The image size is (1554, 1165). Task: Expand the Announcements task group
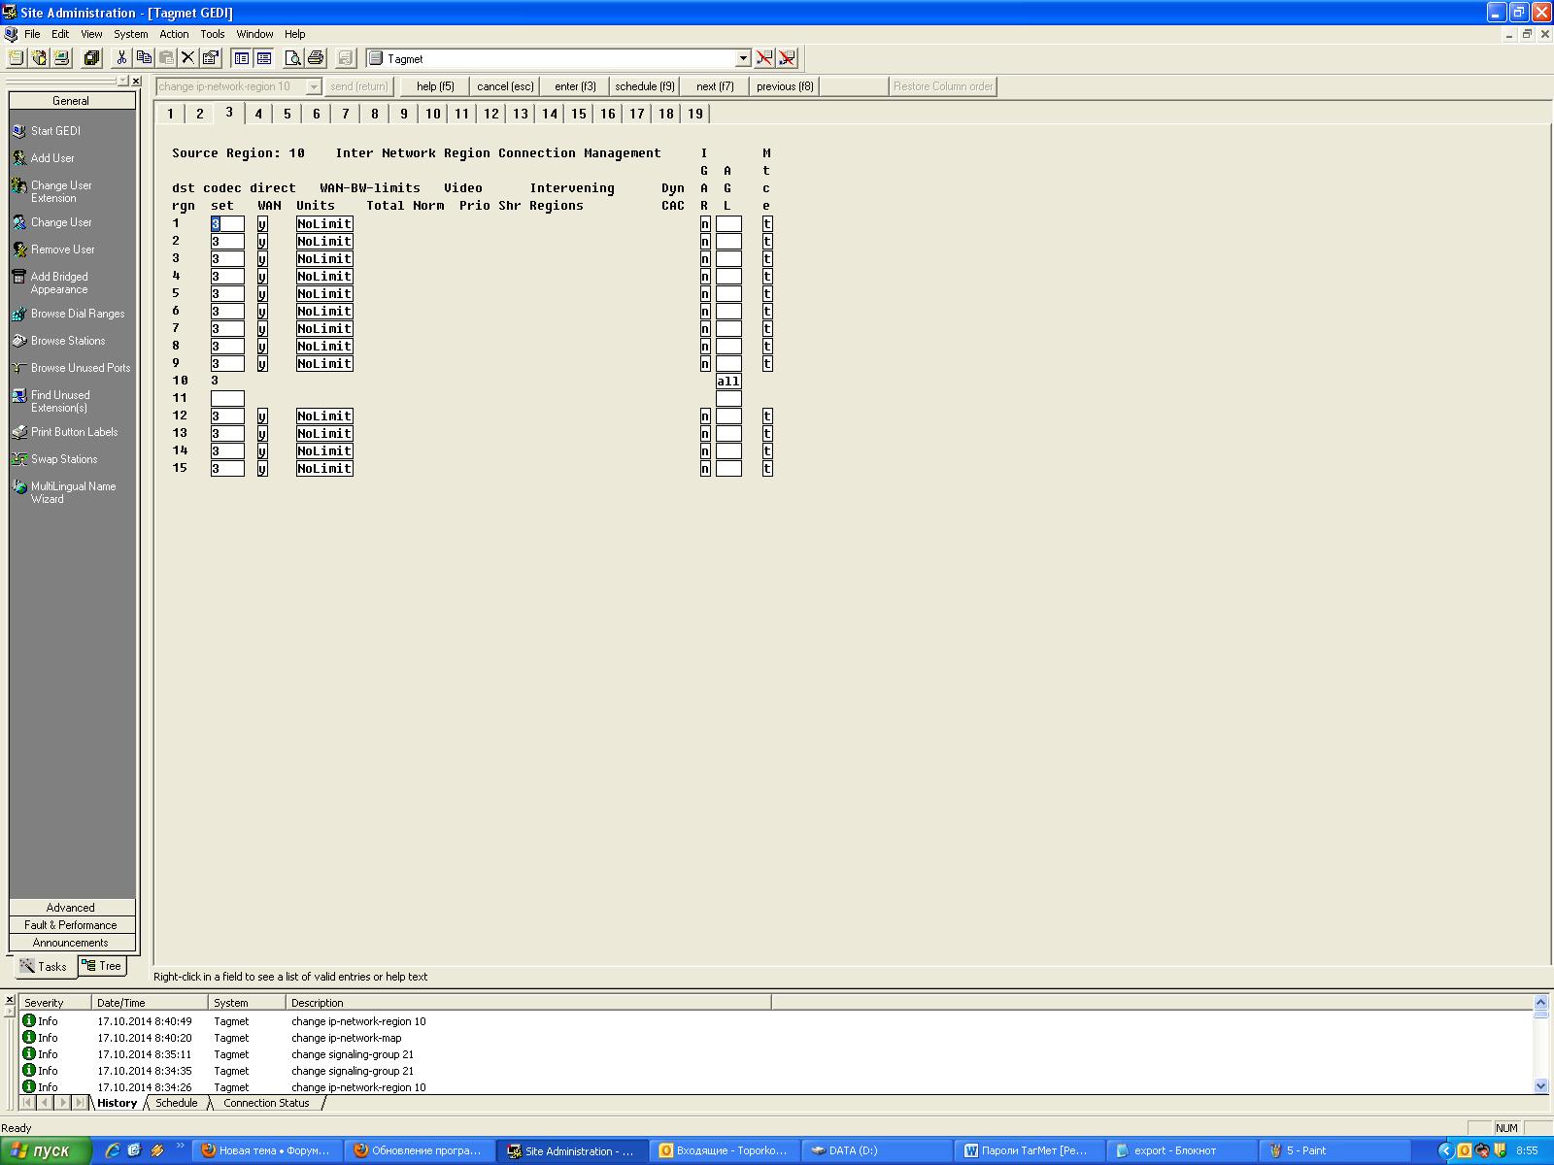(x=72, y=943)
